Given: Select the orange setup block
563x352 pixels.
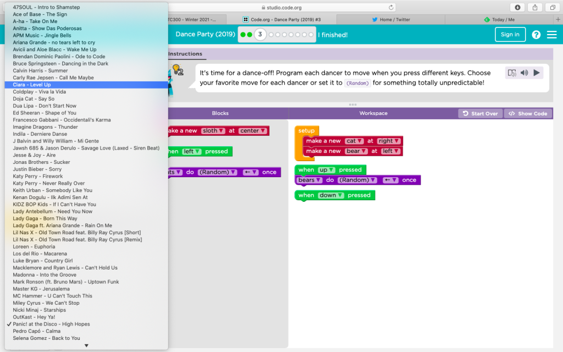Looking at the screenshot, I should (x=306, y=130).
